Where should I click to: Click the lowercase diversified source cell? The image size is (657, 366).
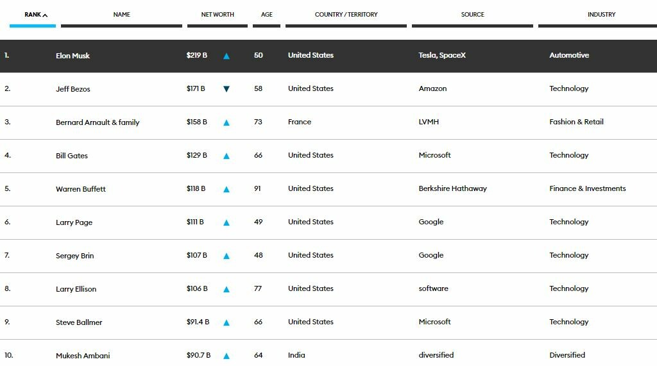(436, 355)
